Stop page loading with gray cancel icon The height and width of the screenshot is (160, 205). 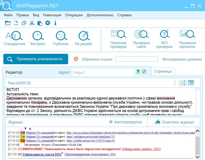(144, 71)
